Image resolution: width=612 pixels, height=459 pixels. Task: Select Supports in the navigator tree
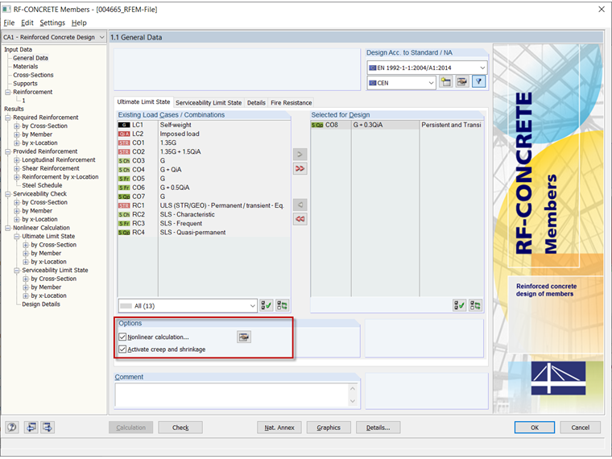[25, 84]
